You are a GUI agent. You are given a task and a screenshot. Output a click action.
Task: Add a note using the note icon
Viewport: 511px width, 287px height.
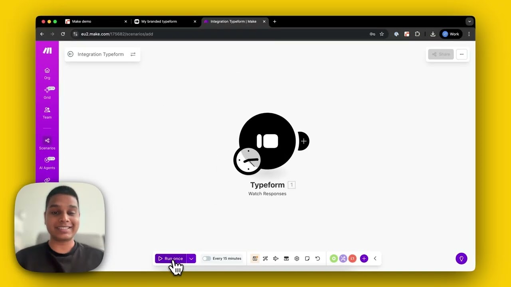(x=307, y=258)
